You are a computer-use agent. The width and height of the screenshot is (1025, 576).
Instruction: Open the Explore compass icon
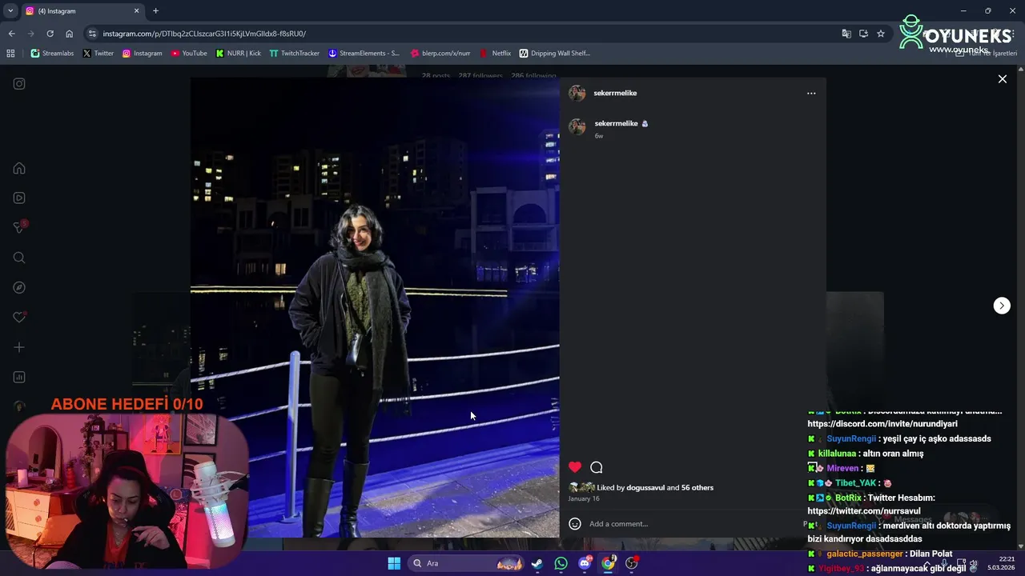click(19, 287)
